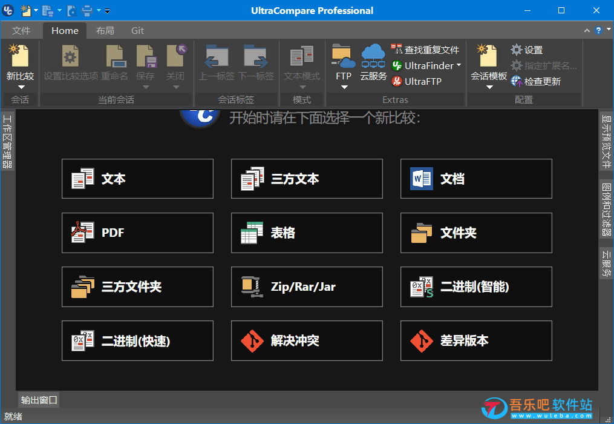
Task: Launch UltraFinder from Extras
Action: tap(422, 65)
